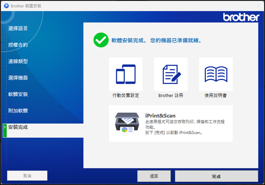Select the 選擇機器 step in sidebar
Screen dimensions: 265x185
coord(18,78)
